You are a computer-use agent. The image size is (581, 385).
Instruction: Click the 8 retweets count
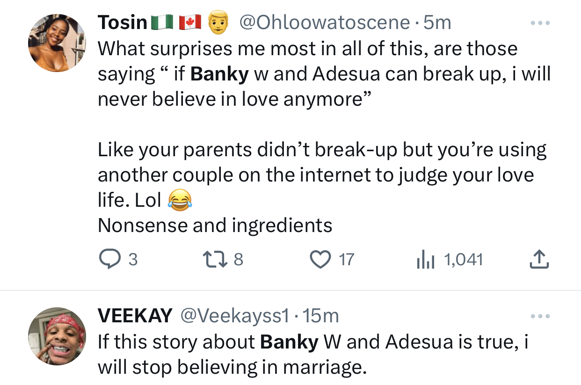238,260
